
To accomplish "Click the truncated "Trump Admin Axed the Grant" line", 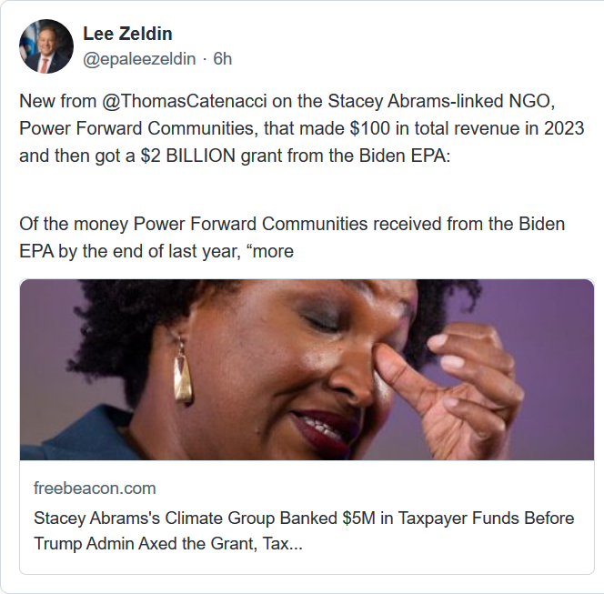I will (x=168, y=543).
